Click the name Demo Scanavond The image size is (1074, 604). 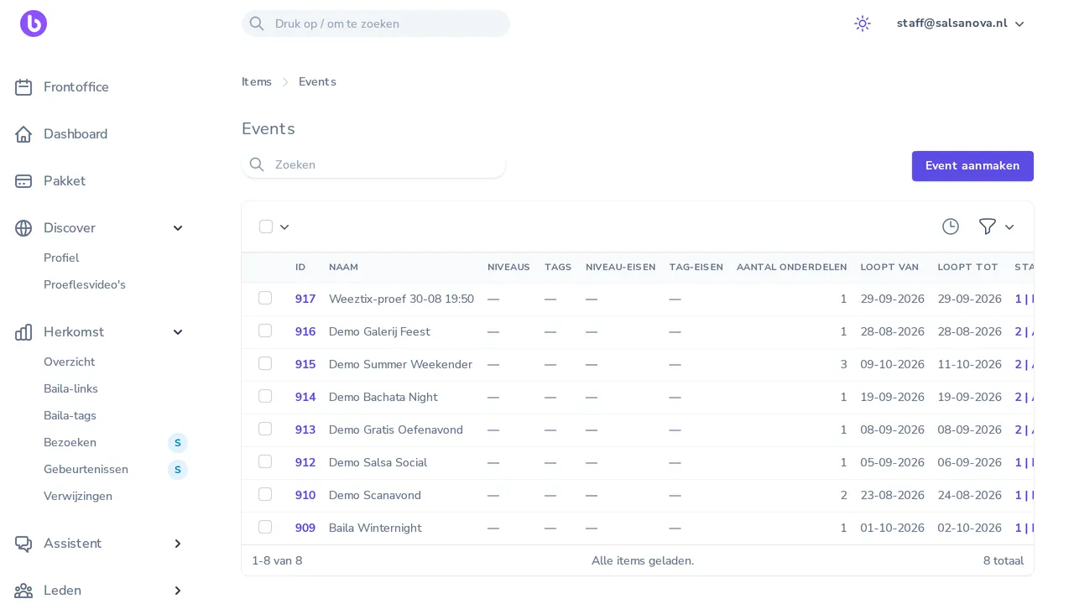tap(375, 495)
